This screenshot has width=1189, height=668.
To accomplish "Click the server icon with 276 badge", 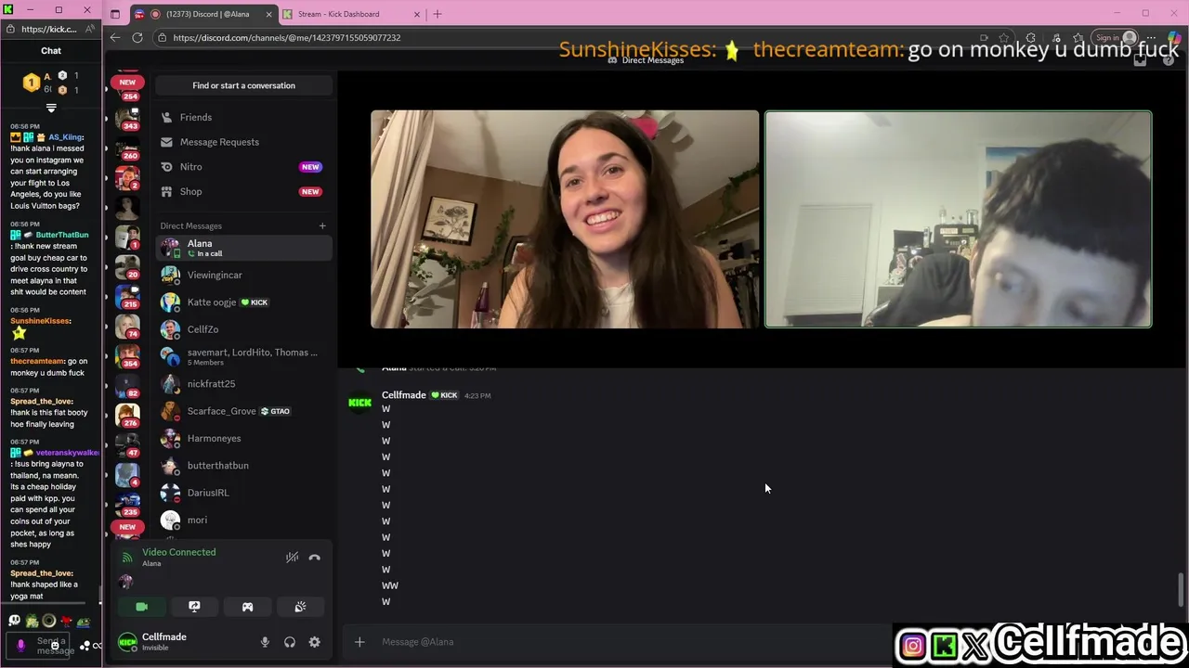I will point(127,416).
